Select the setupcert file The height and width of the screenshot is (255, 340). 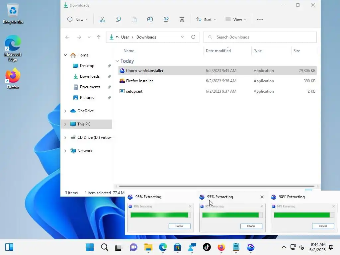point(217,91)
